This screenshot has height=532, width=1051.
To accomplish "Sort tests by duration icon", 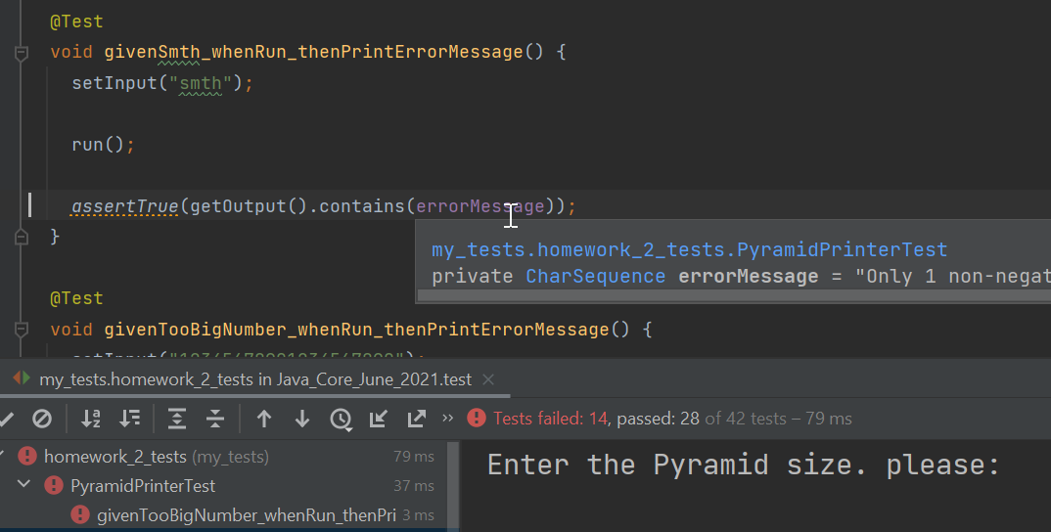I will pos(129,419).
